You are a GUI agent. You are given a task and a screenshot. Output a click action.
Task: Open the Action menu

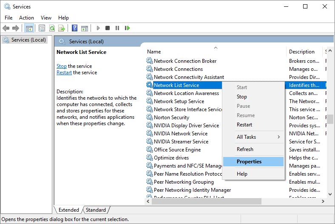click(x=26, y=18)
